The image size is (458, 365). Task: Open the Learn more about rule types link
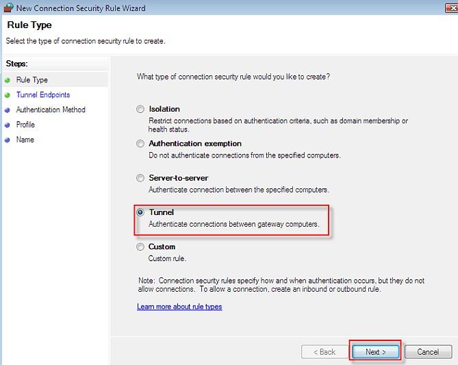point(179,307)
